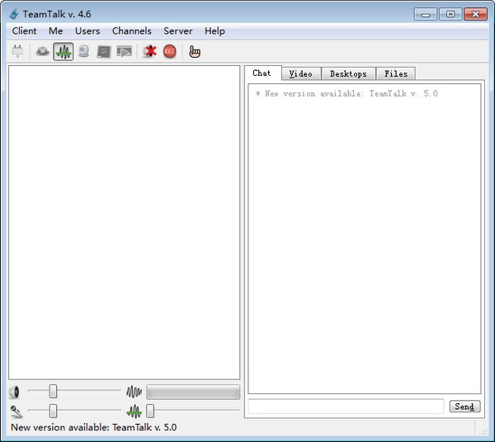The height and width of the screenshot is (442, 495).
Task: Toggle voice activation waveform toolbar icon
Action: (64, 52)
